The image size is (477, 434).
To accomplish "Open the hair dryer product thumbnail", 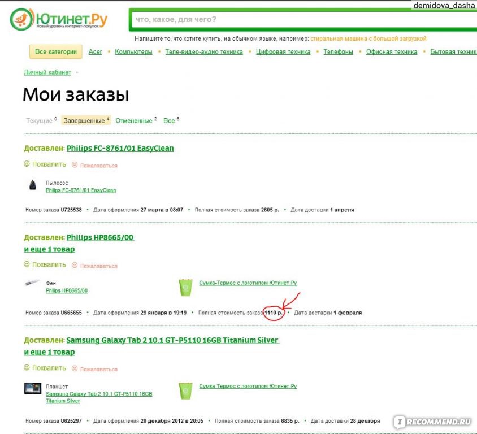I will click(x=32, y=283).
